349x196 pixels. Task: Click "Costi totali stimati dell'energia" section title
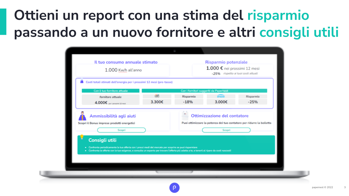129,82
